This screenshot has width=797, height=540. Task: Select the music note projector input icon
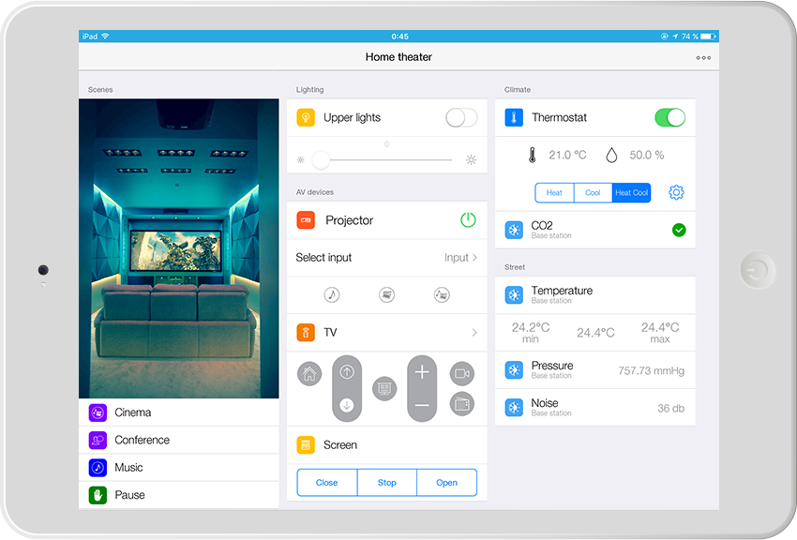coord(331,294)
